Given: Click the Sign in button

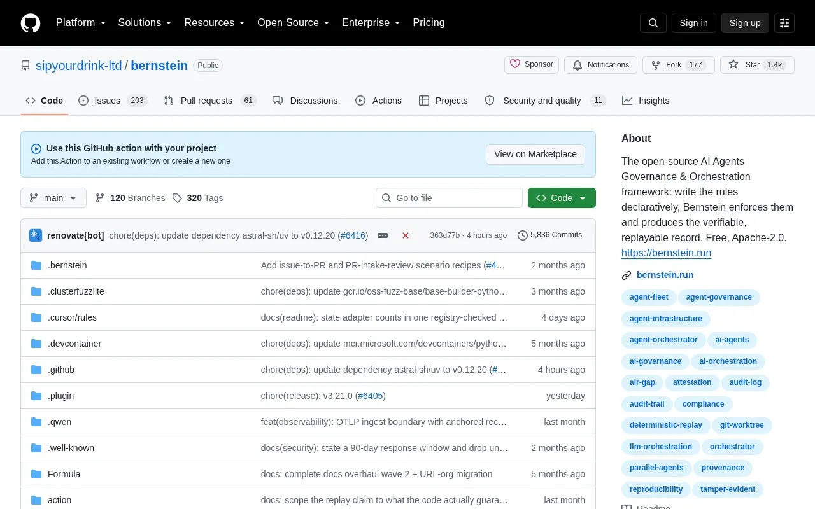Looking at the screenshot, I should (693, 23).
